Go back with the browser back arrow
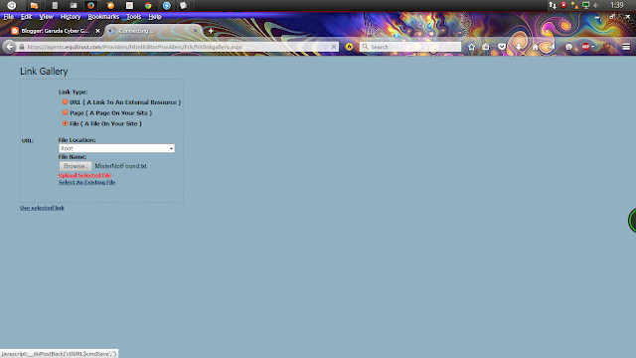636x358 pixels. click(9, 47)
